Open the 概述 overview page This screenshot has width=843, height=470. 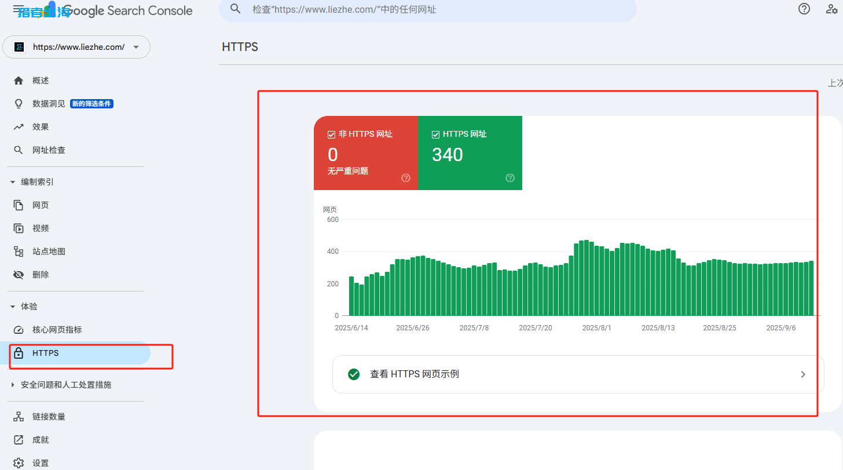41,81
